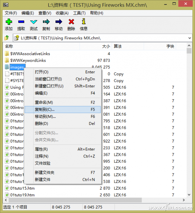Click the images folder icon
This screenshot has height=213, width=195.
pos(7,67)
